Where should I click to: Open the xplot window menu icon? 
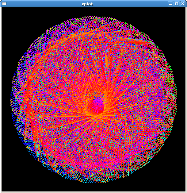pos(4,4)
